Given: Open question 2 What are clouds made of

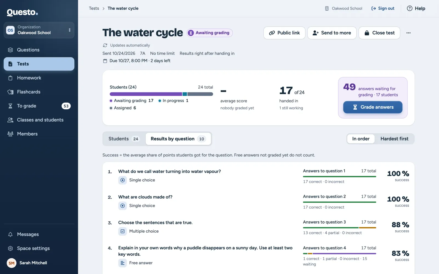Looking at the screenshot, I should pyautogui.click(x=145, y=197).
